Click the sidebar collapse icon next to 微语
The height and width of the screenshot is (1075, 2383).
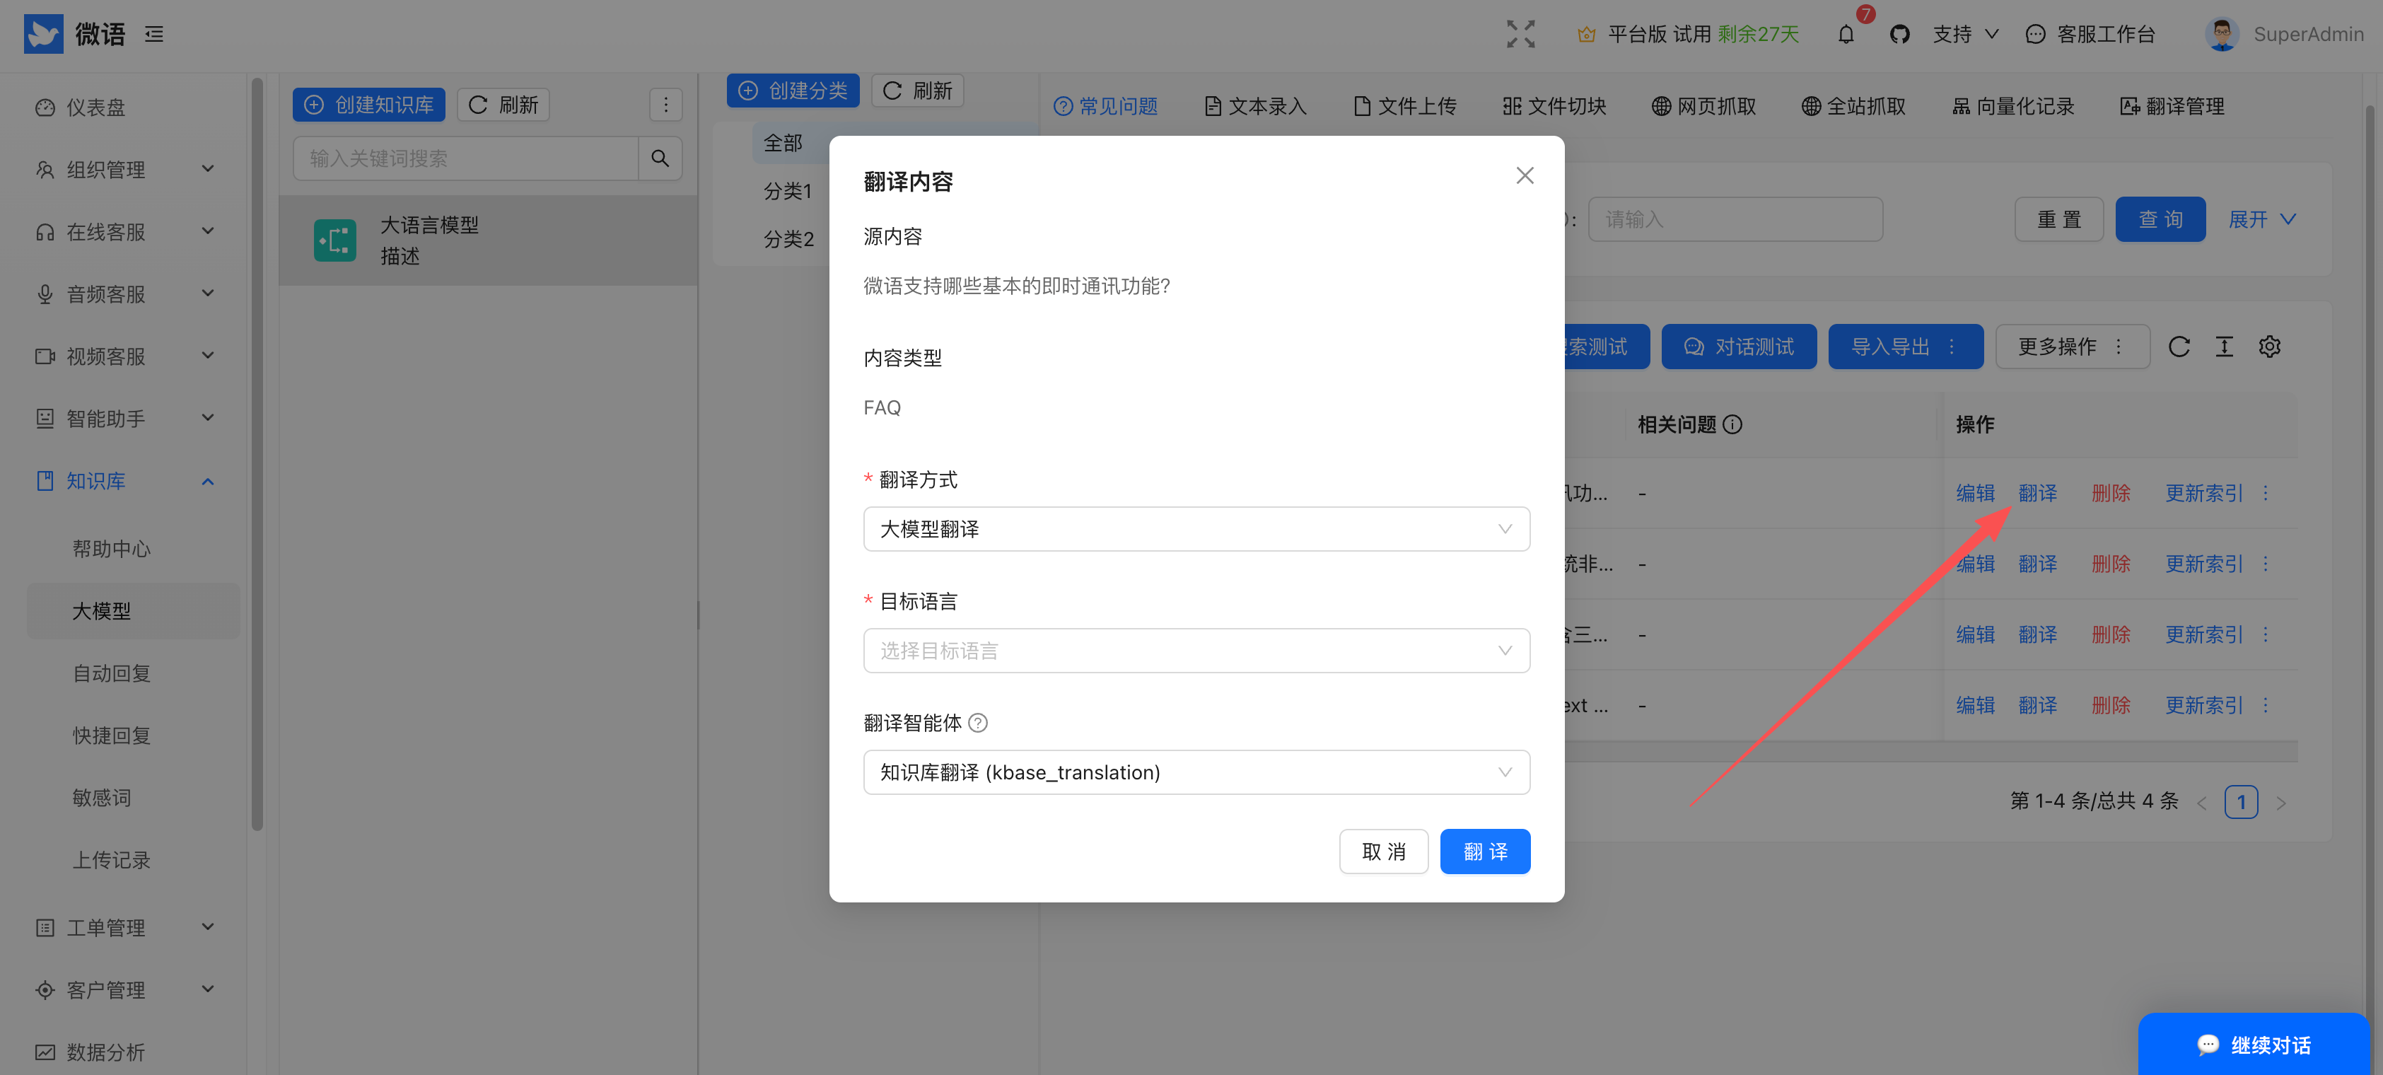coord(154,34)
